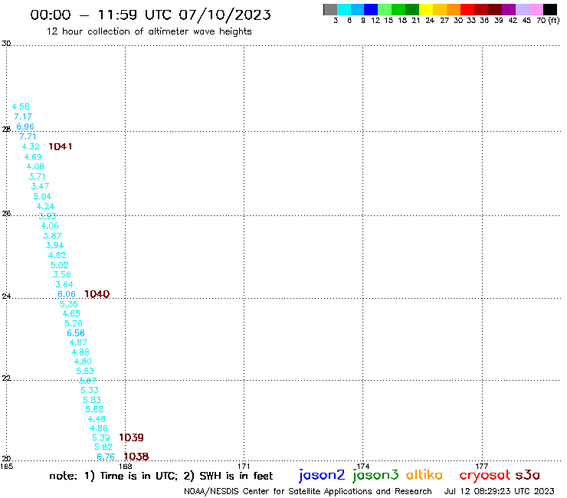567x498 pixels.
Task: Click the orange altika legend label
Action: [x=424, y=474]
